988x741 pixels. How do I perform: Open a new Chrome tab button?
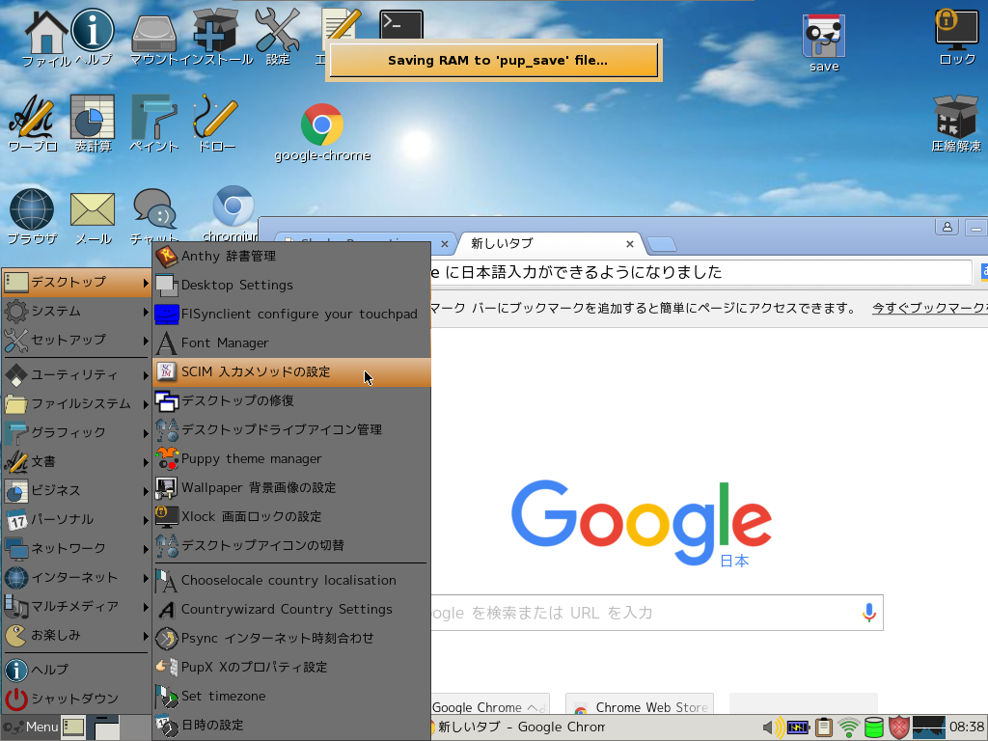pos(661,244)
